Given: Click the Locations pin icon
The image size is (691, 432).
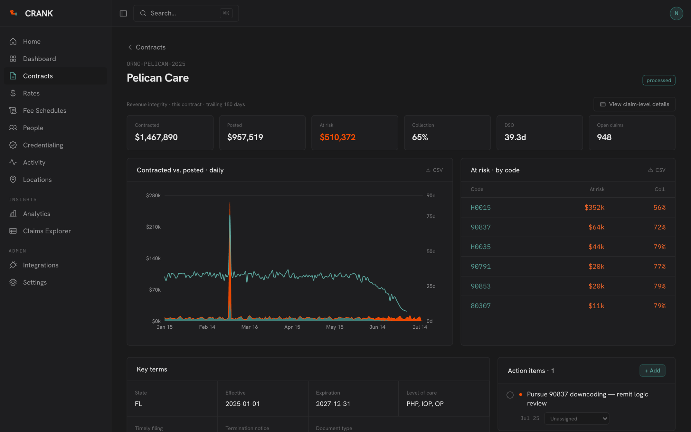Looking at the screenshot, I should (x=13, y=180).
